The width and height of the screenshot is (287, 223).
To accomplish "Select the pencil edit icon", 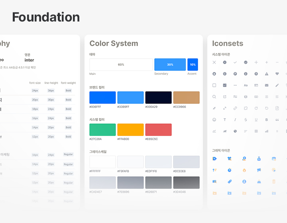I will (277, 85).
